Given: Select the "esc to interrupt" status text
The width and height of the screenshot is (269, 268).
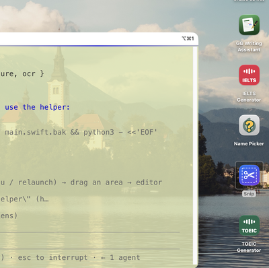Looking at the screenshot, I should tap(52, 257).
